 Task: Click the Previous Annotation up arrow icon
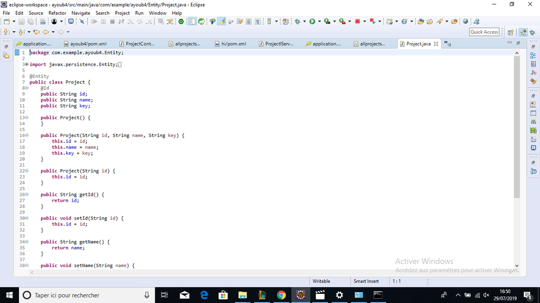click(22, 32)
